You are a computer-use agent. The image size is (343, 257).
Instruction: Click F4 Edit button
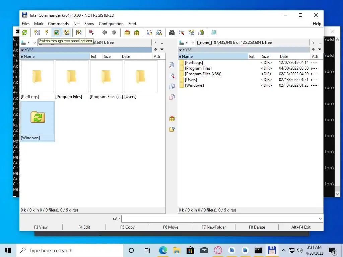(84, 227)
